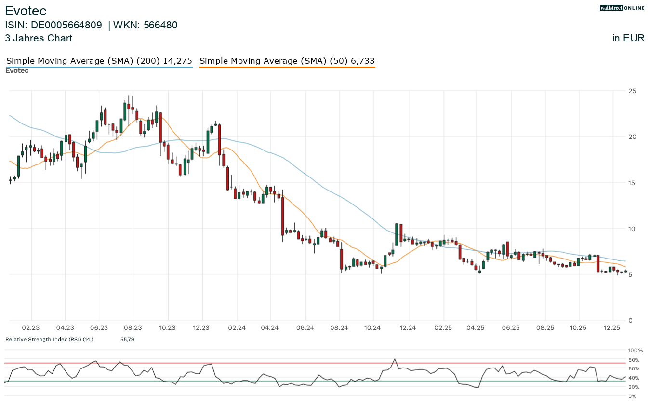Select the 04.24 tick on the time axis

[270, 328]
